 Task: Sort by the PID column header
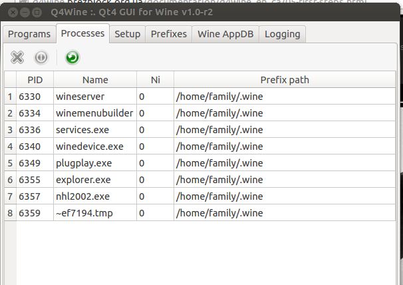click(x=35, y=80)
